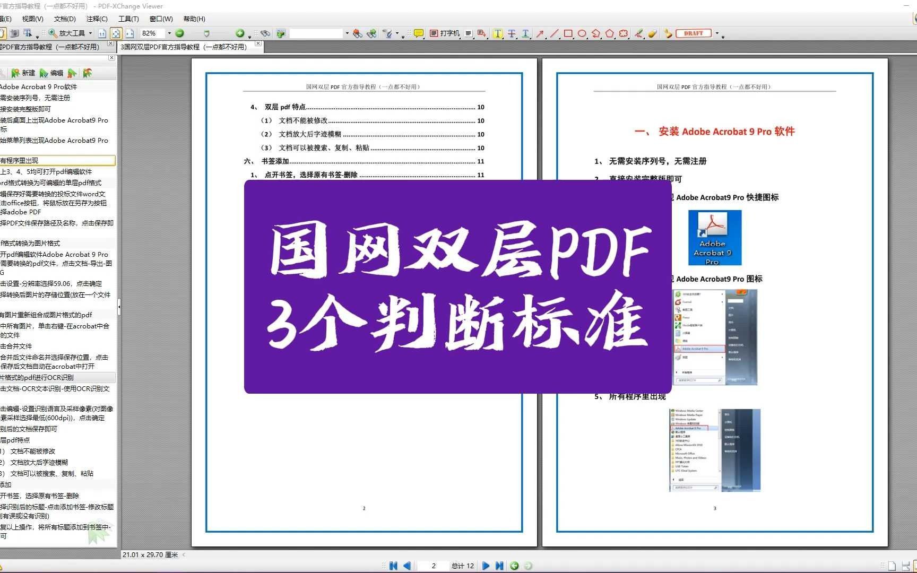
Task: Open the 视图(V) menu
Action: pos(32,19)
